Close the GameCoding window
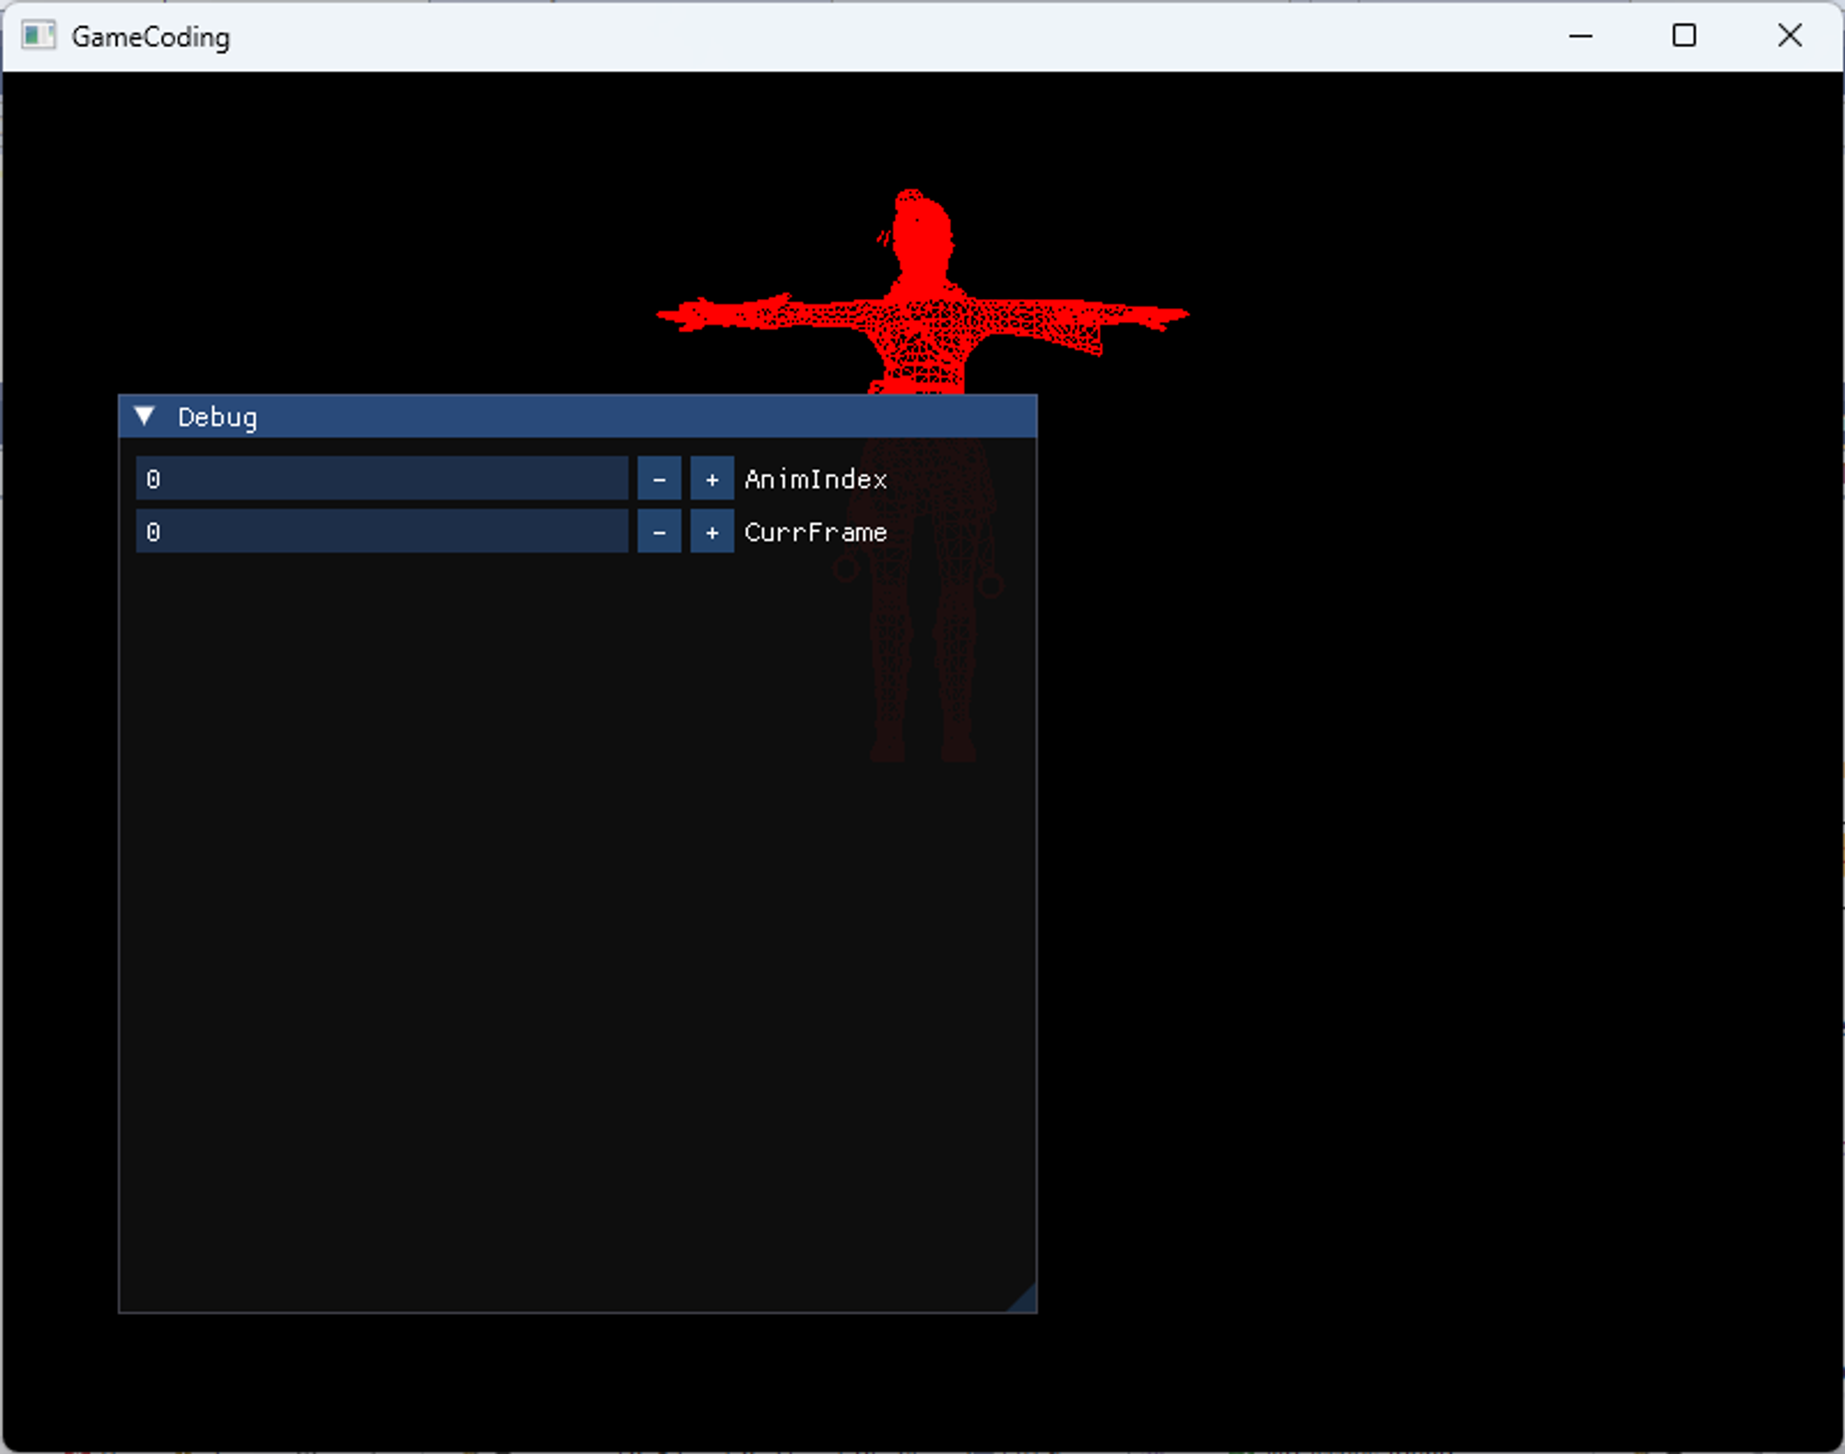The height and width of the screenshot is (1454, 1845). (1790, 36)
